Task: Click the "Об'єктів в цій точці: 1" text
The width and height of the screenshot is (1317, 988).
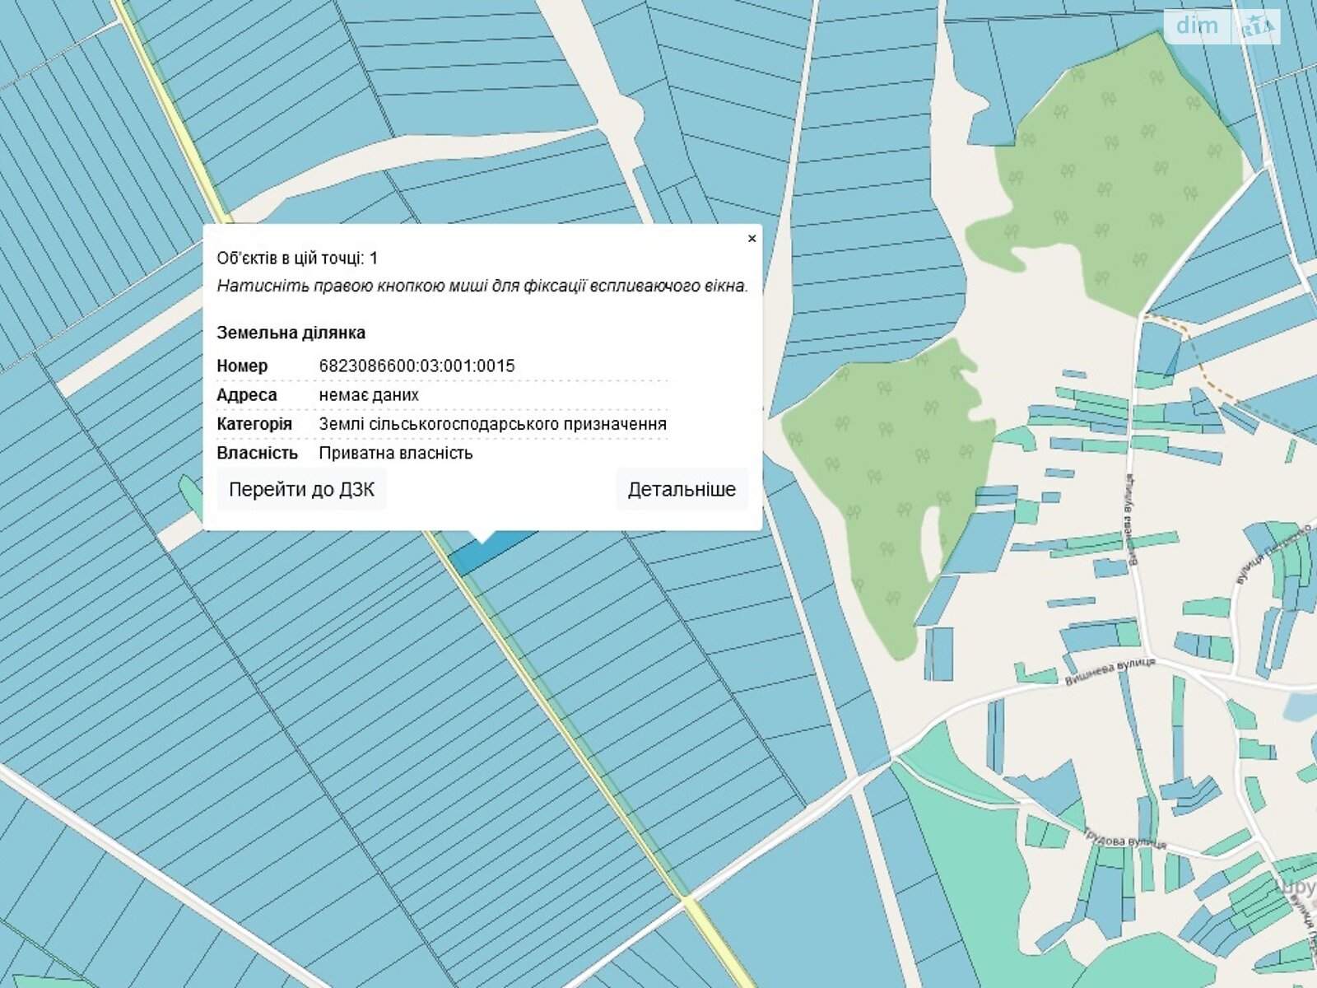Action: click(297, 259)
